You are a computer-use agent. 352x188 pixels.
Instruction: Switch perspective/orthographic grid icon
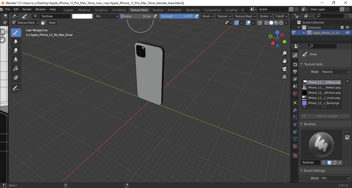click(284, 77)
